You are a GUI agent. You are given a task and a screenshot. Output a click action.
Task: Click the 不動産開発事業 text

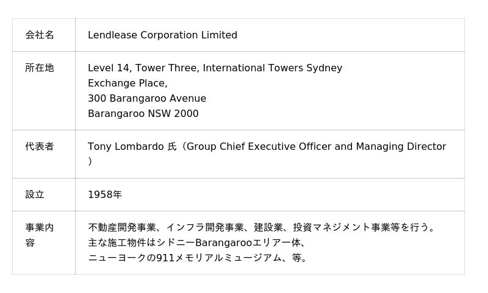[x=122, y=228]
